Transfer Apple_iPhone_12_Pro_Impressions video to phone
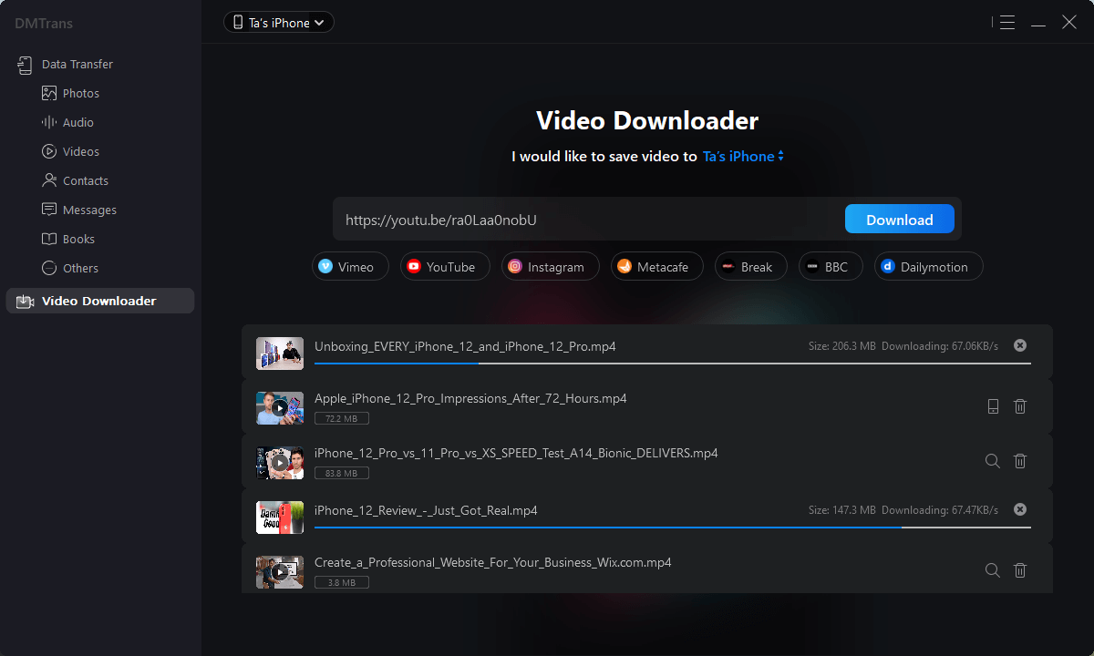 993,406
